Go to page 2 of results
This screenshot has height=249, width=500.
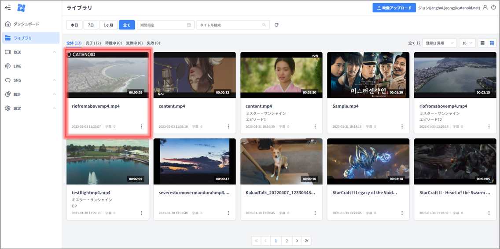coord(287,241)
